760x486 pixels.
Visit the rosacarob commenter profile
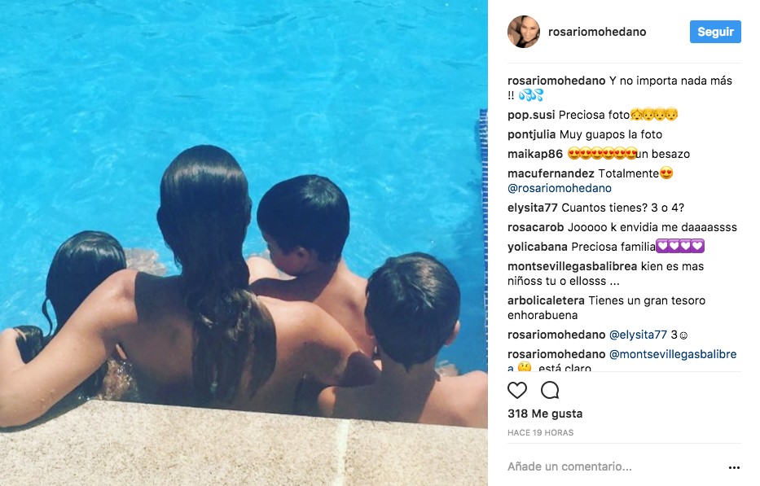coord(536,227)
